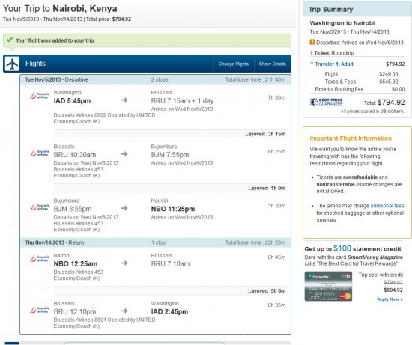The height and width of the screenshot is (345, 412).
Task: Click the Trip Summary panel header
Action: 357,10
